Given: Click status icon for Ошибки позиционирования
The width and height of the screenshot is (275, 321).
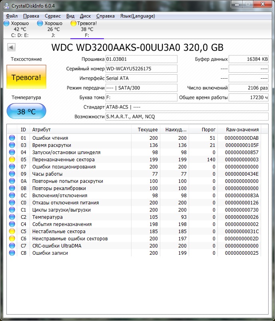Looking at the screenshot, I should [12, 166].
